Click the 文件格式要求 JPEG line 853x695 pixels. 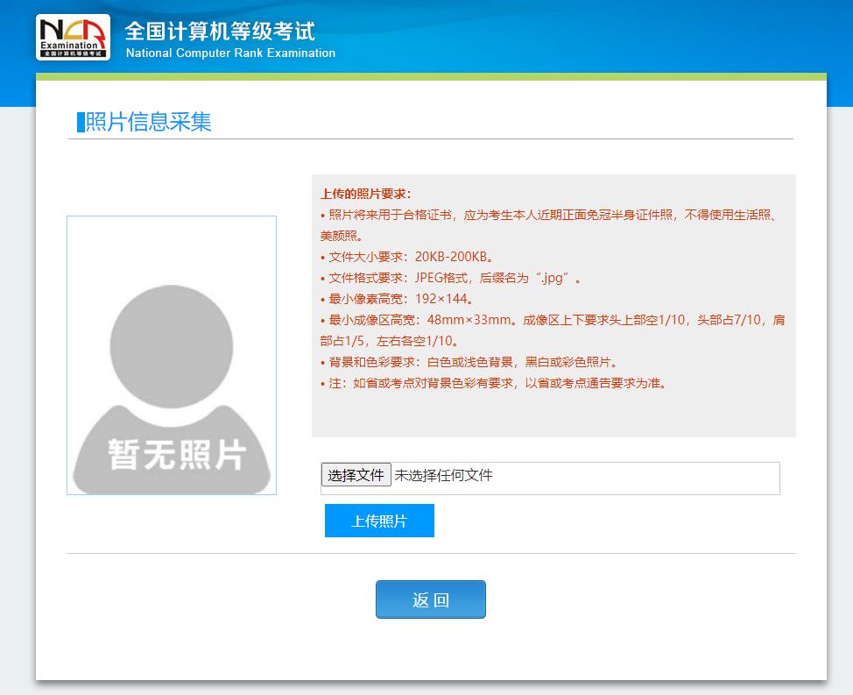[451, 278]
